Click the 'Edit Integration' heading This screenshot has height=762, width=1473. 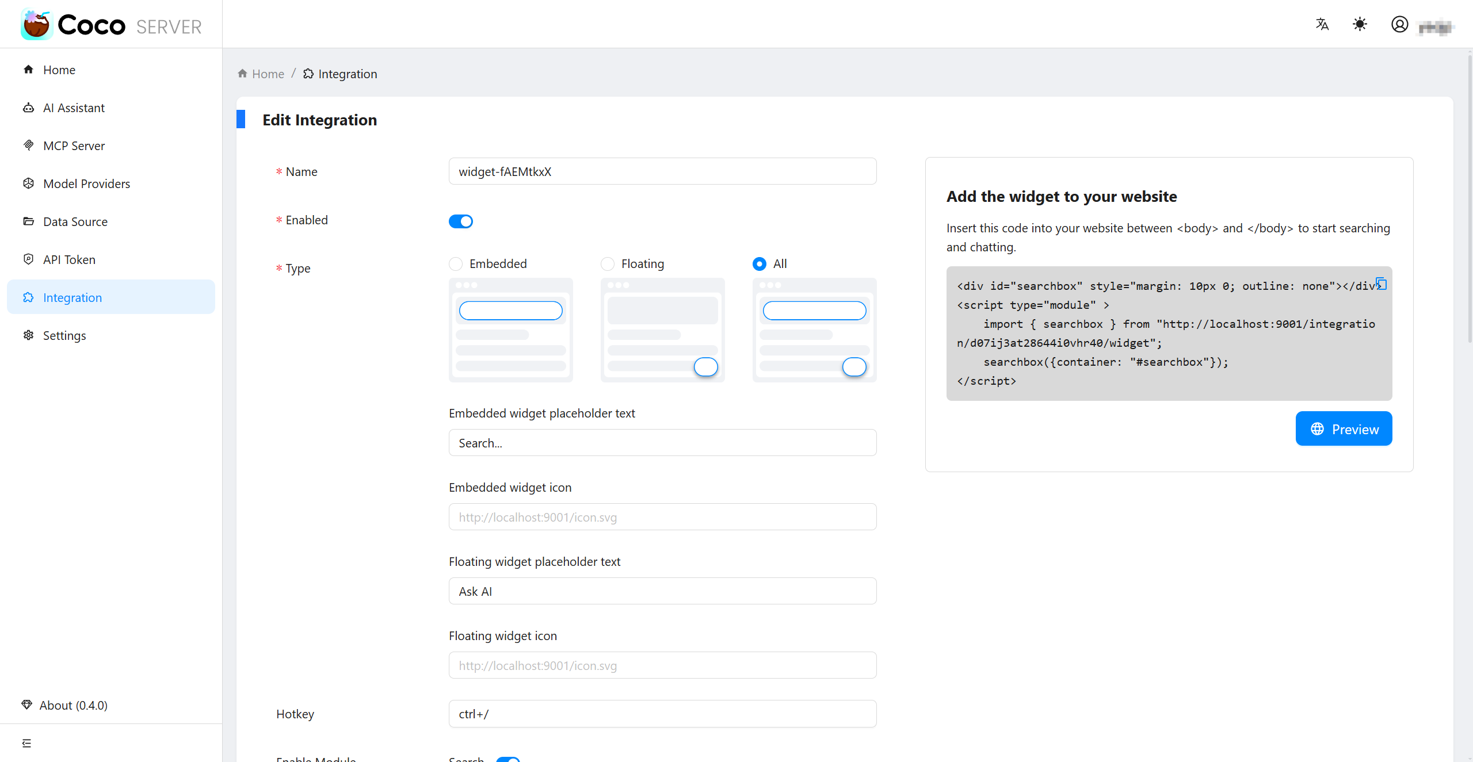(320, 120)
